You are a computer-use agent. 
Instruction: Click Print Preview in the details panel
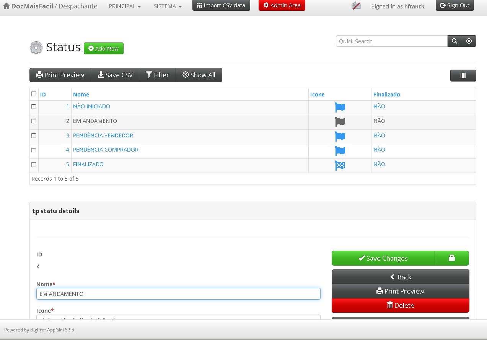click(401, 291)
